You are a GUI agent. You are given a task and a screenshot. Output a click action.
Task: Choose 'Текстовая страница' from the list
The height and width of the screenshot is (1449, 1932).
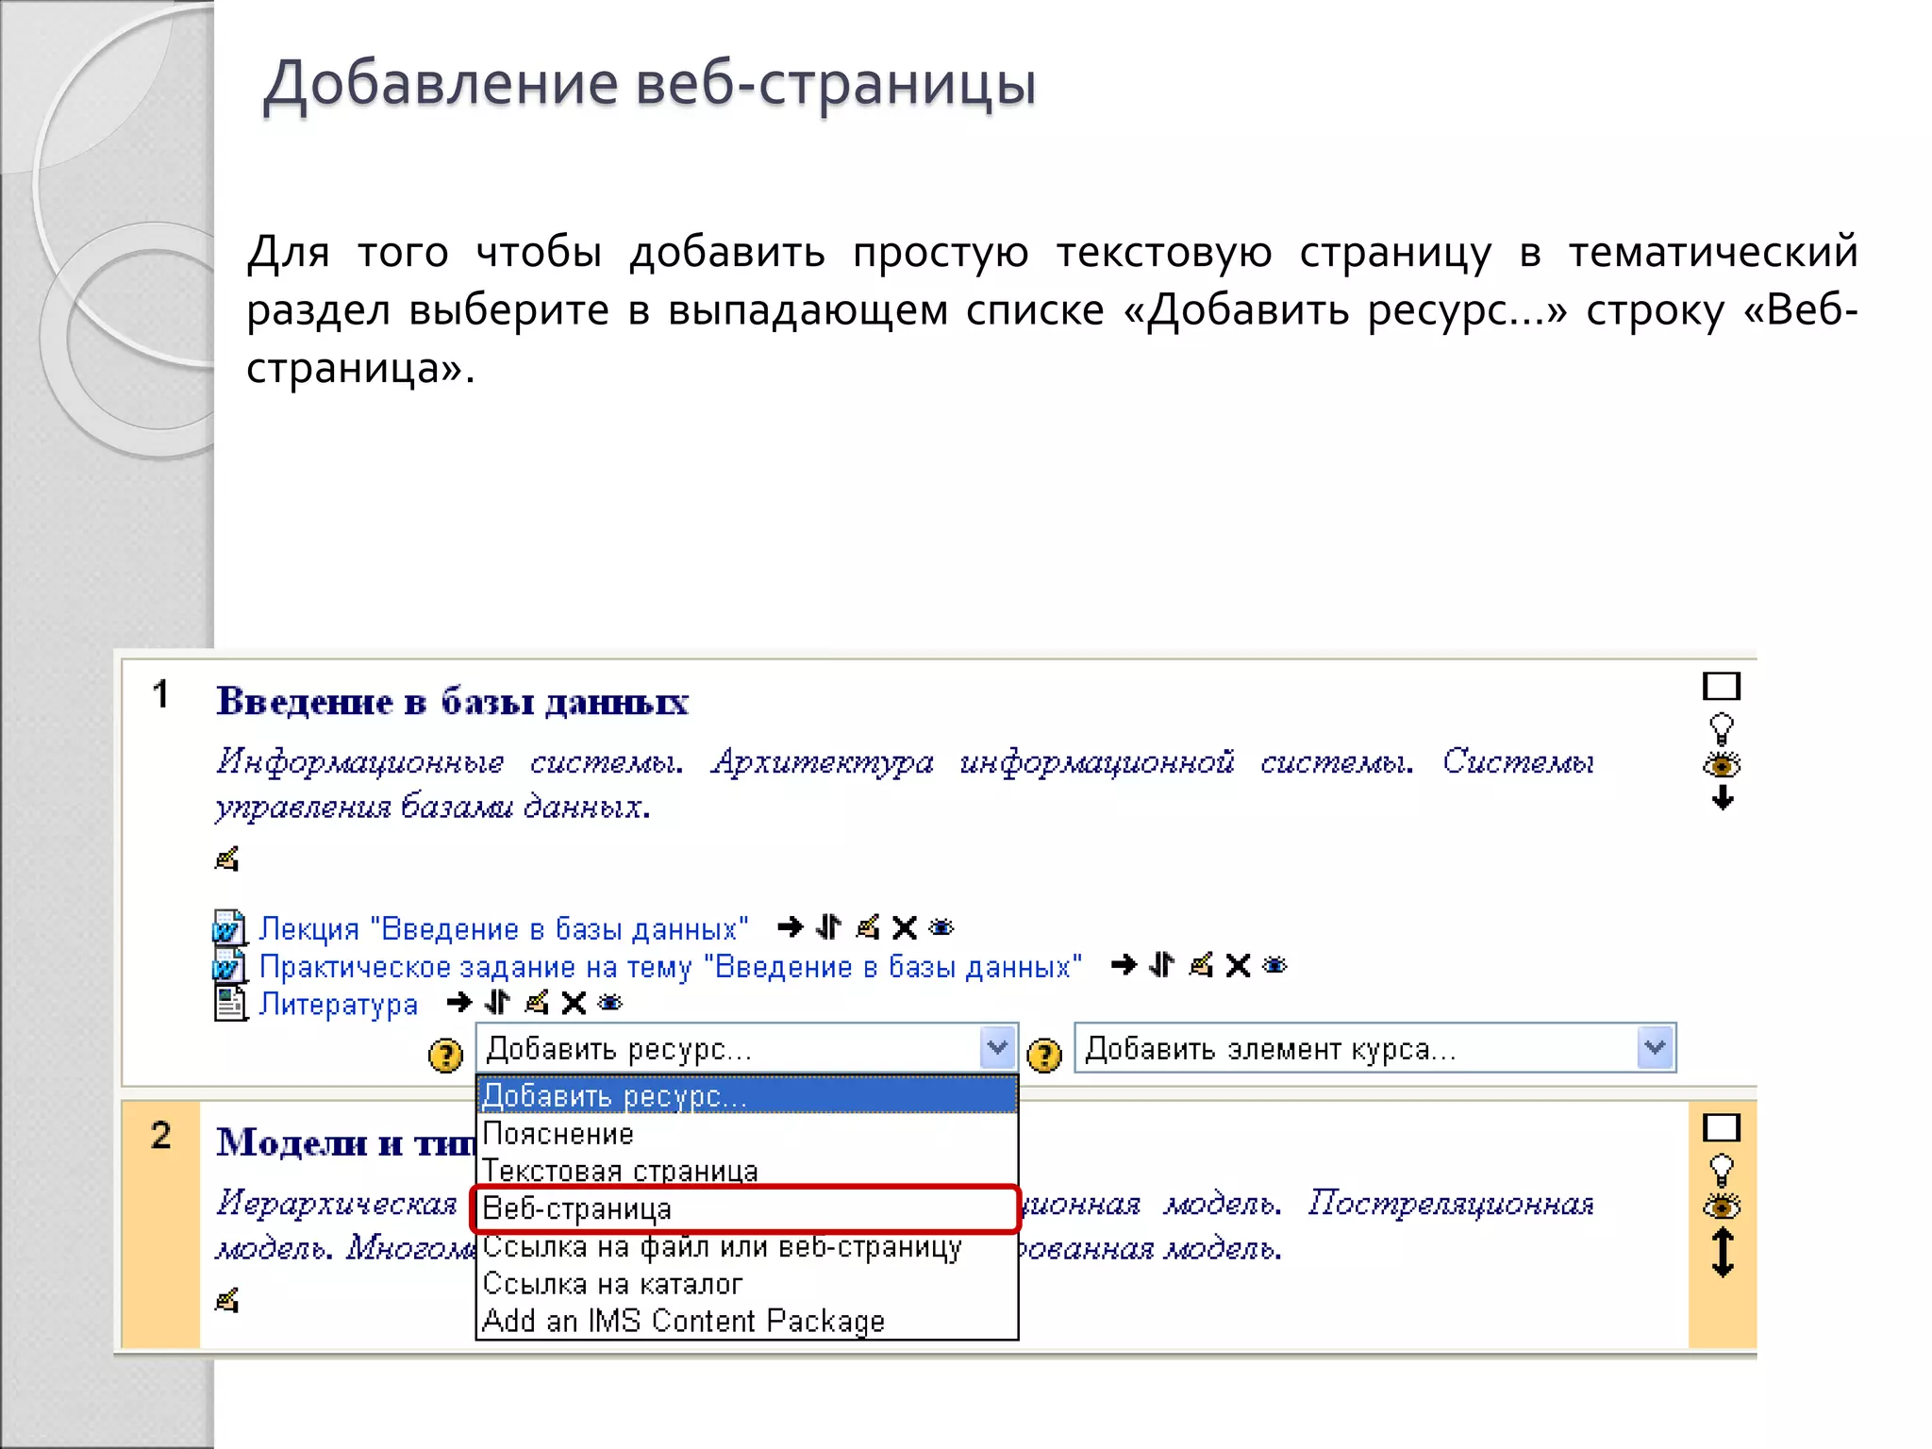tap(747, 1170)
